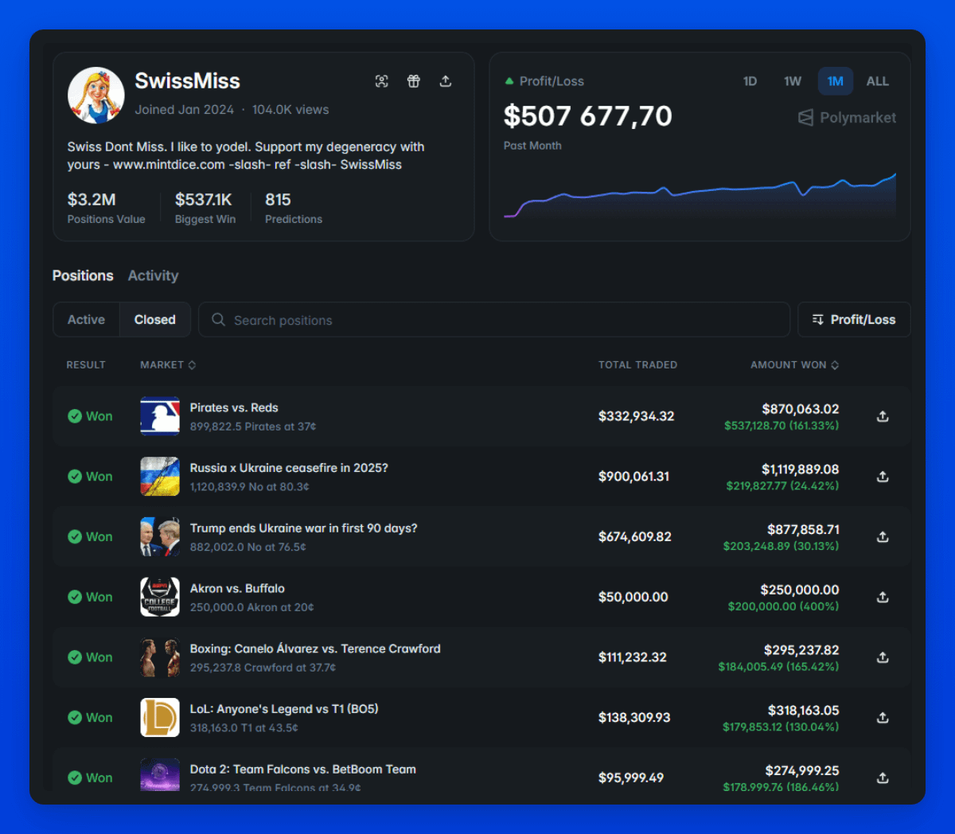Sort by the MARKET column header
Screen dimensions: 955x834
pos(168,364)
